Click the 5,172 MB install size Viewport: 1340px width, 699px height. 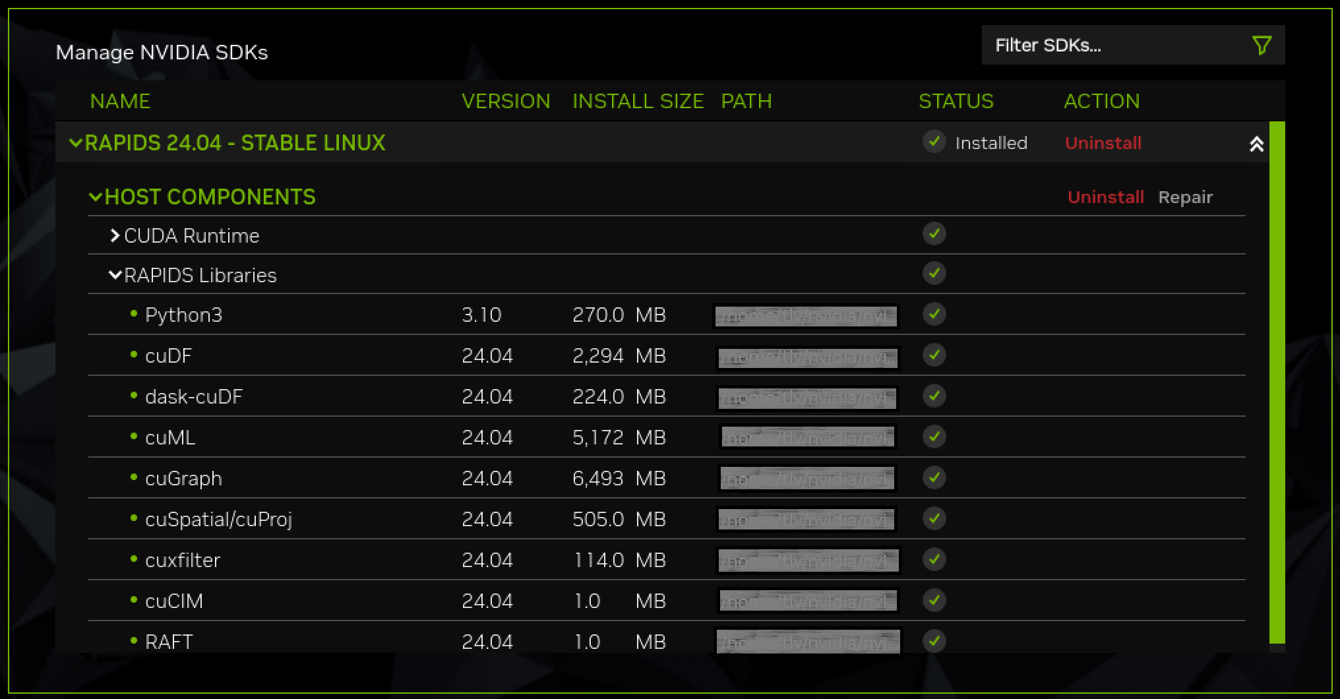point(619,438)
